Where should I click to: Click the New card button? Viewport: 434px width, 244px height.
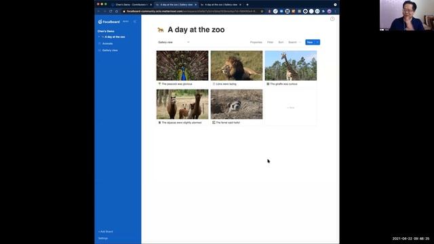tap(310, 42)
